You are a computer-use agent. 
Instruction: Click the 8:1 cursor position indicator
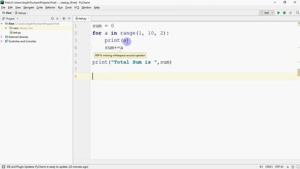(262, 167)
